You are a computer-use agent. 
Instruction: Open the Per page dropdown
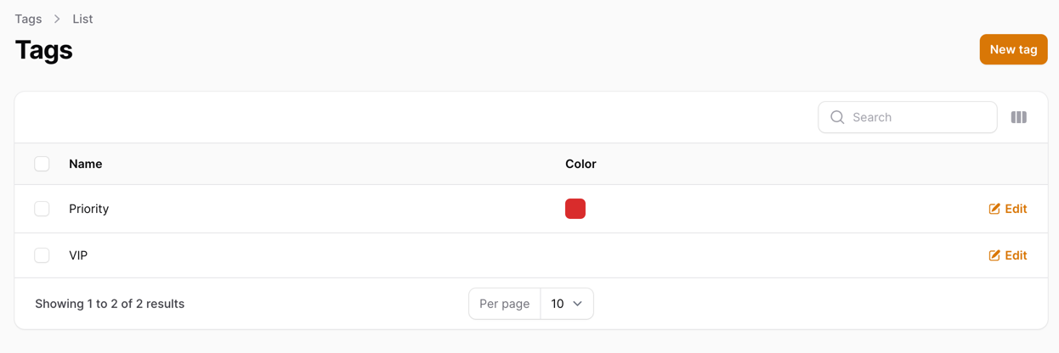(x=567, y=304)
